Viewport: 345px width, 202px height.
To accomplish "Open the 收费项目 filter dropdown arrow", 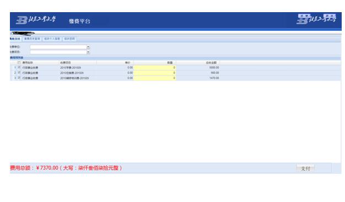I will [88, 52].
